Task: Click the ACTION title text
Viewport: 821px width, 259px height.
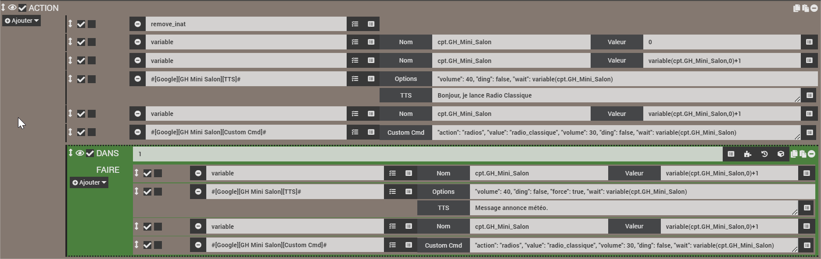Action: (43, 8)
